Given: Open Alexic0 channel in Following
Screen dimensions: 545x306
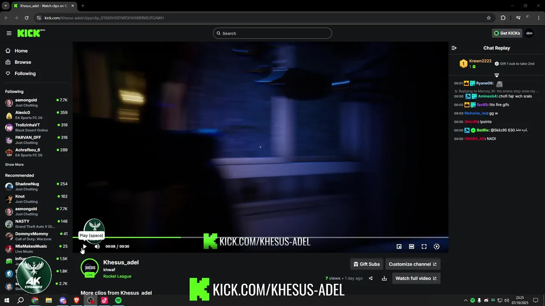Looking at the screenshot, I should pos(36,115).
